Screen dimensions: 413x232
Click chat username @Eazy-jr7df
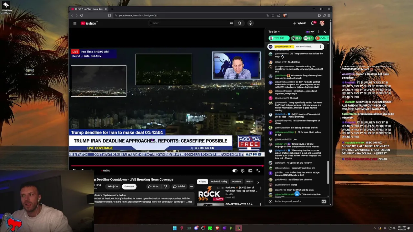(x=281, y=62)
